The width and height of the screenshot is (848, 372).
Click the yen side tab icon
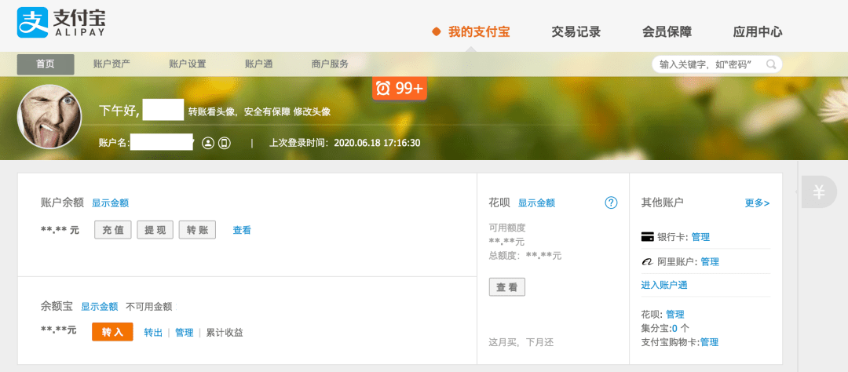(819, 192)
